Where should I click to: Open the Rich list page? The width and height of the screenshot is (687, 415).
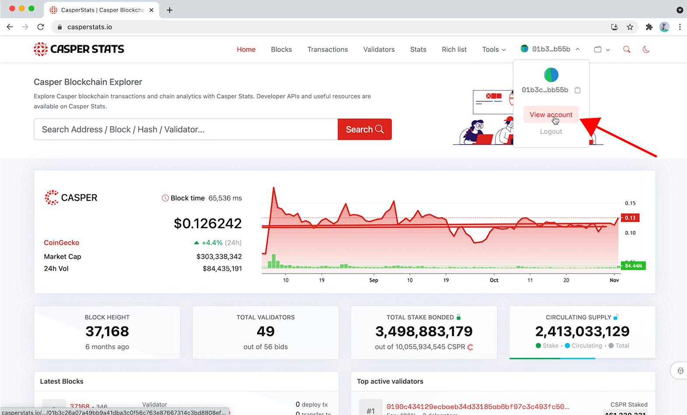[454, 49]
